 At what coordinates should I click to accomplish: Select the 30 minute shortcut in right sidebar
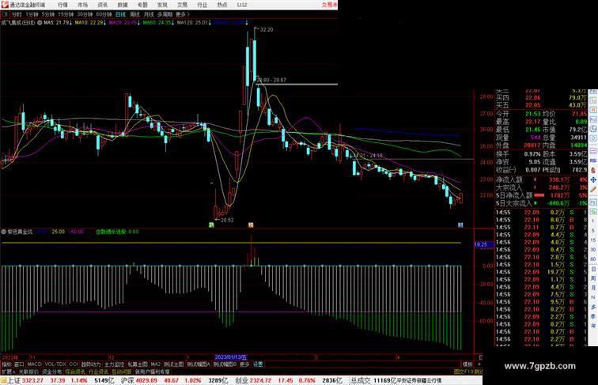tap(593, 250)
